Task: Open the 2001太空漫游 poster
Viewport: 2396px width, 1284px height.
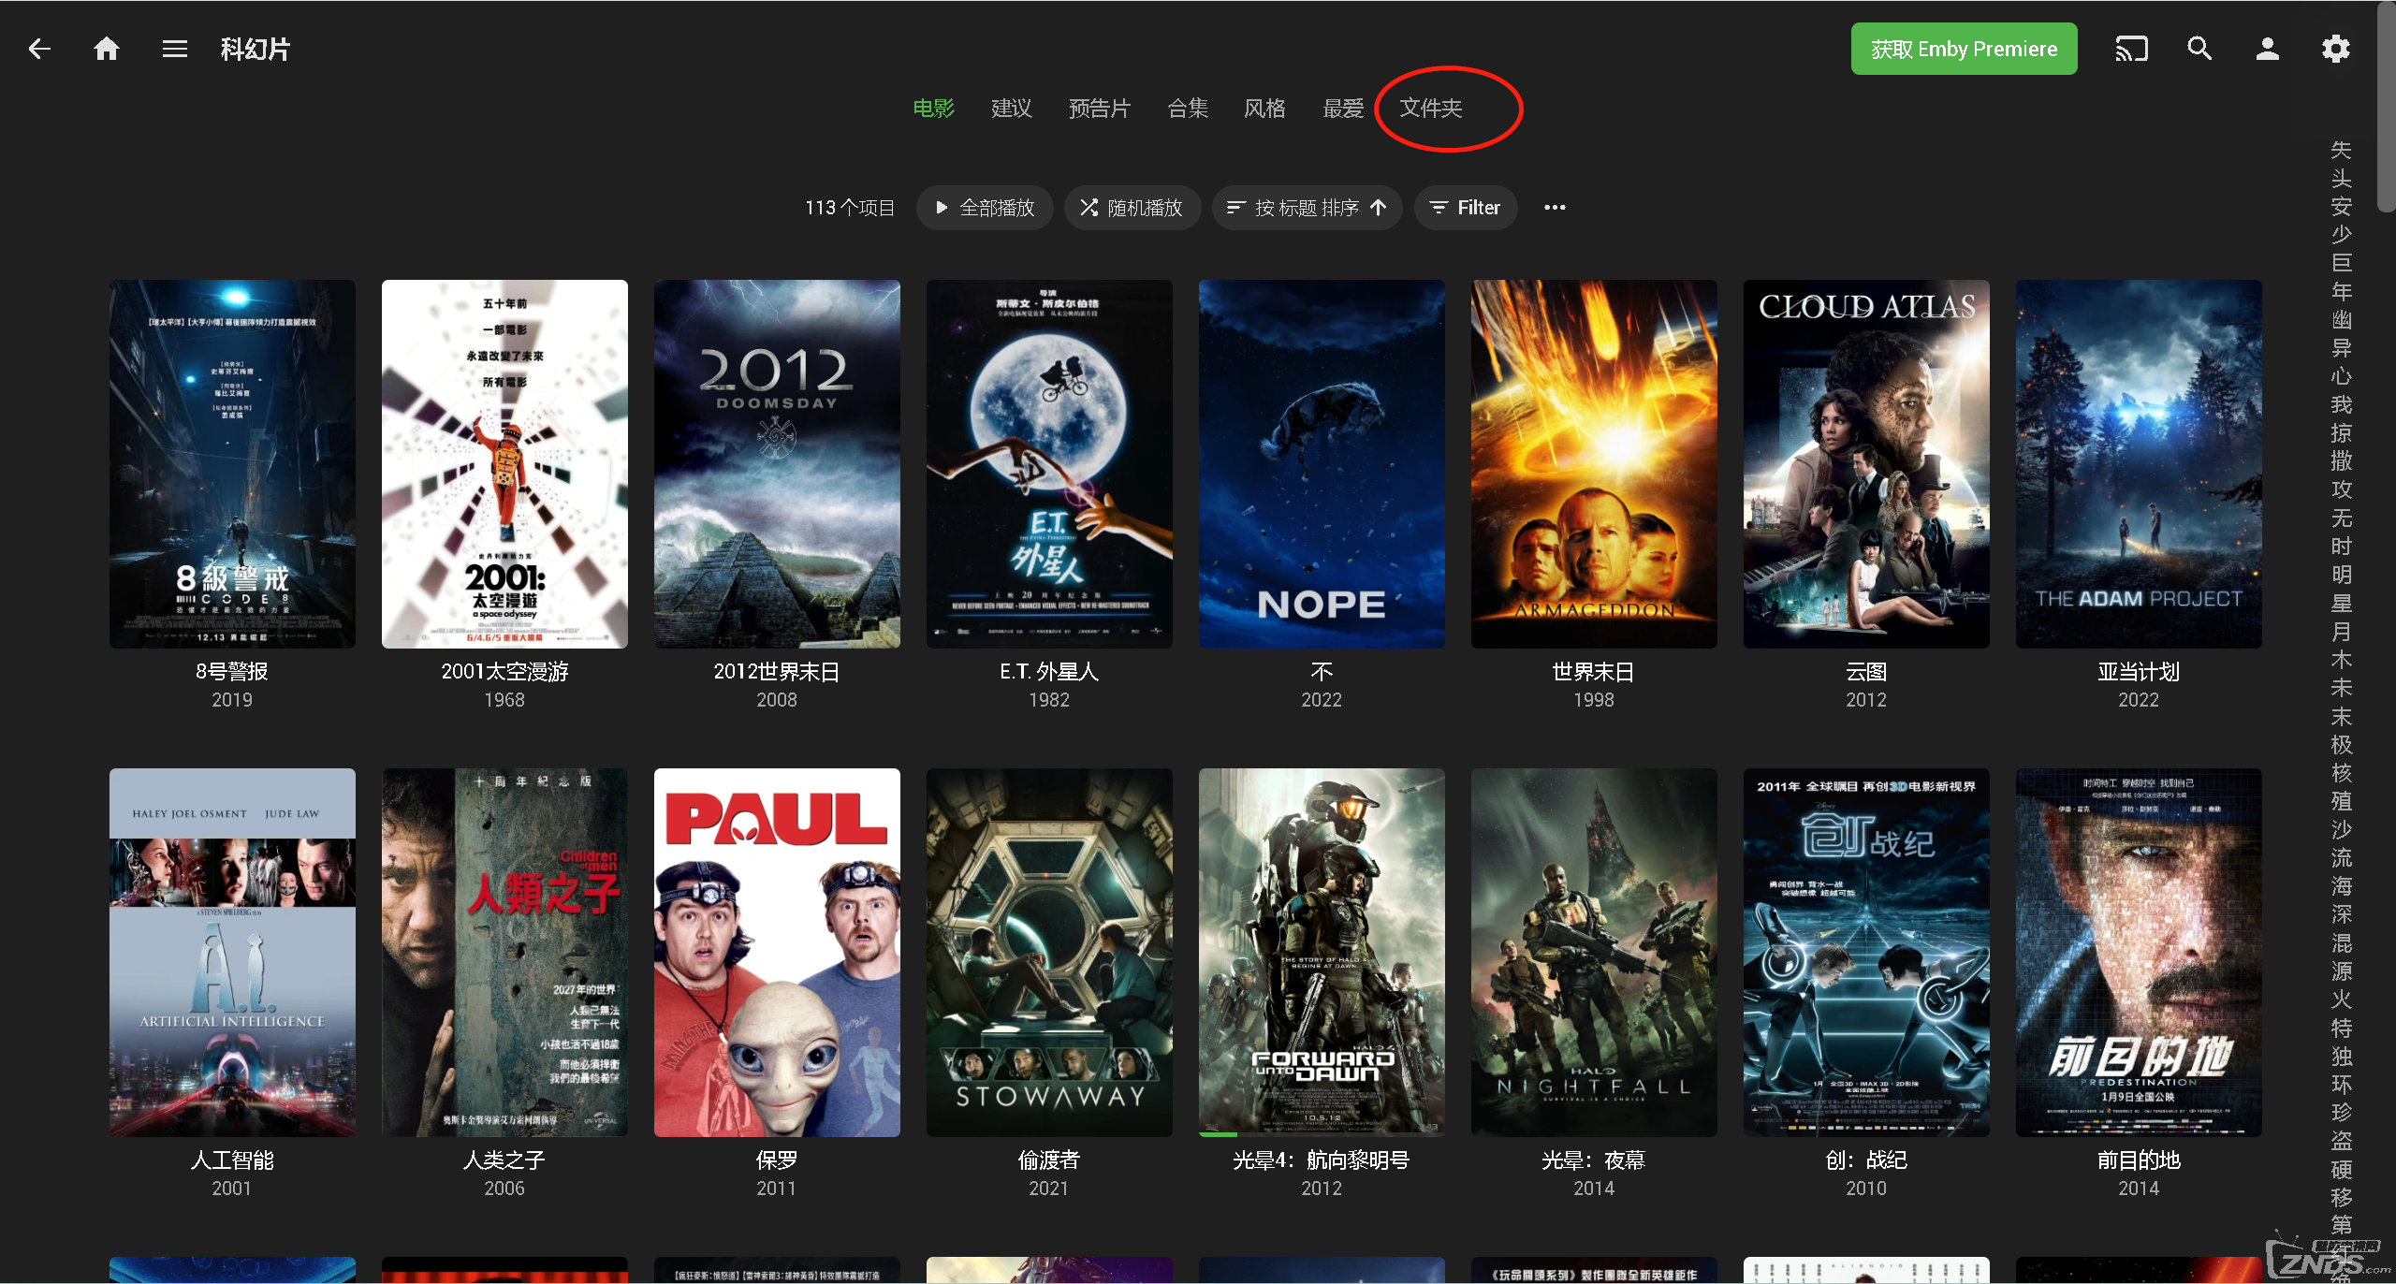Action: pyautogui.click(x=504, y=464)
